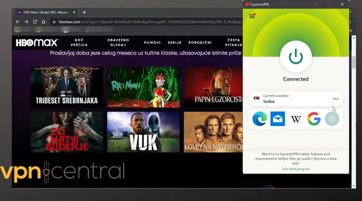Close the HBO Max browser tab
The image size is (362, 201).
74,12
